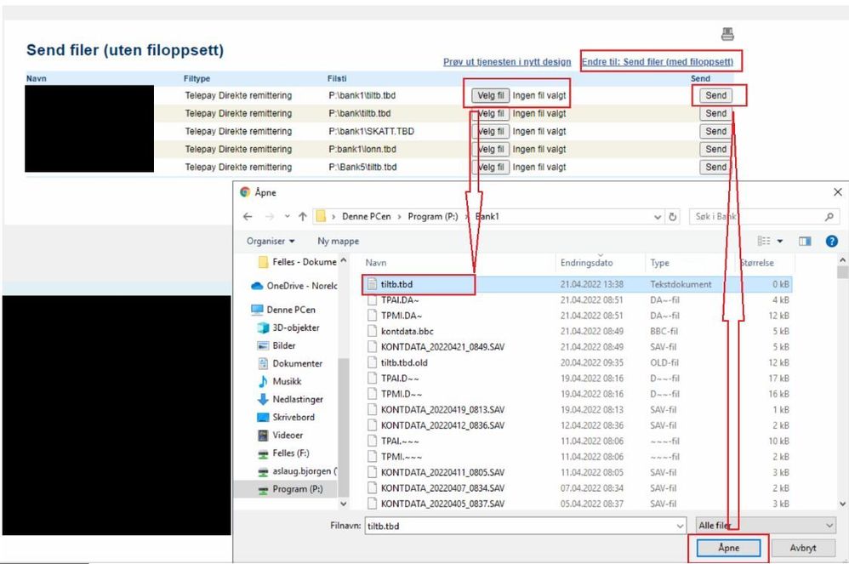Image resolution: width=849 pixels, height=564 pixels.
Task: Go back with the dialog's left arrow
Action: click(x=248, y=217)
